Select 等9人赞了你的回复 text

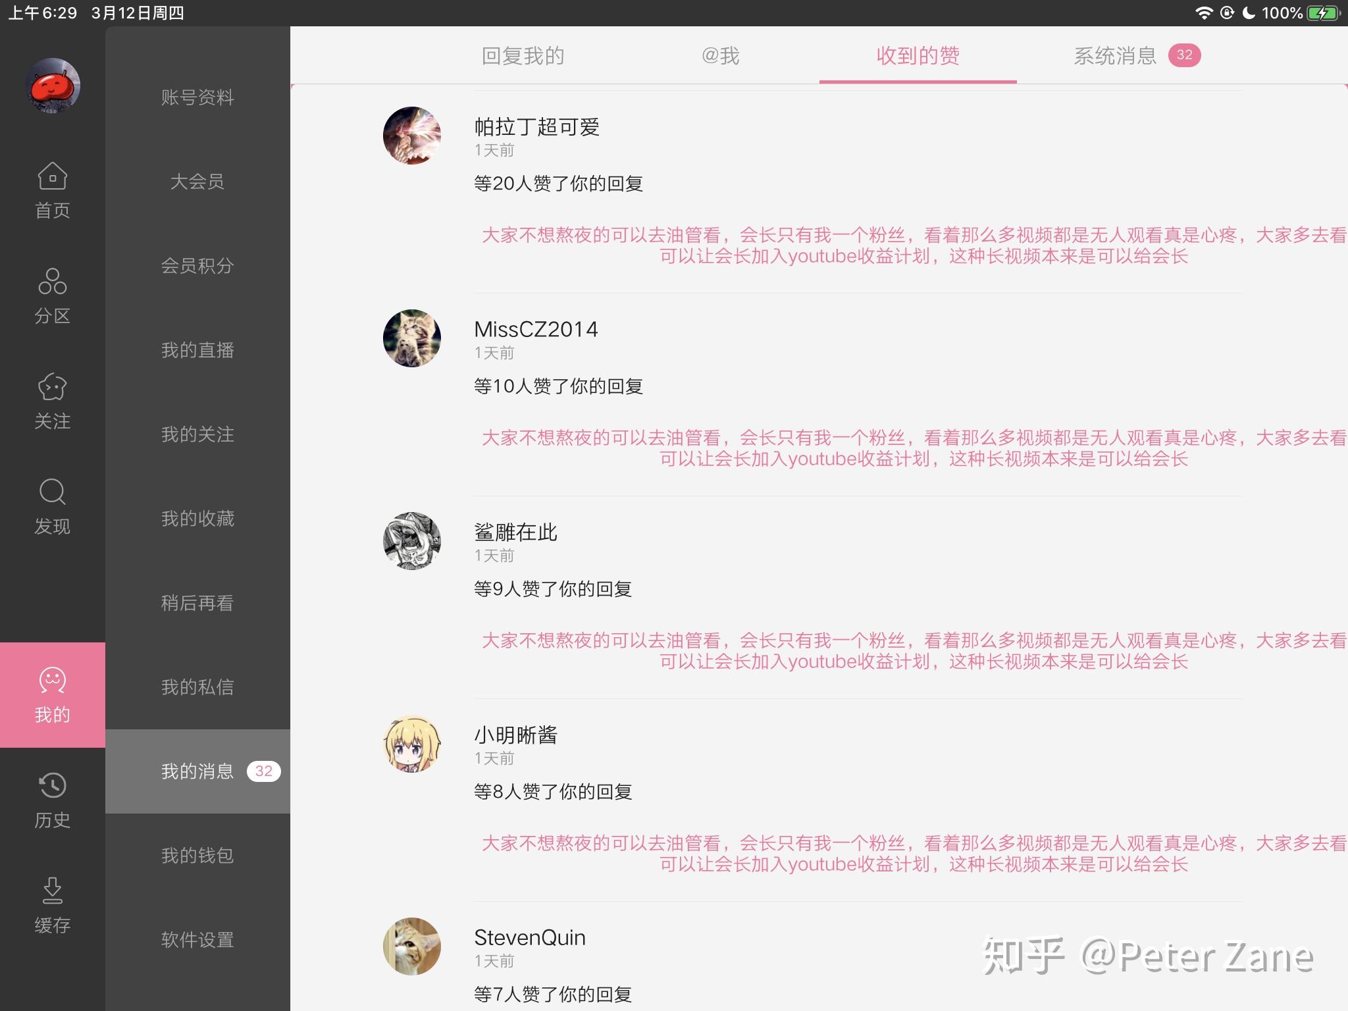point(553,589)
